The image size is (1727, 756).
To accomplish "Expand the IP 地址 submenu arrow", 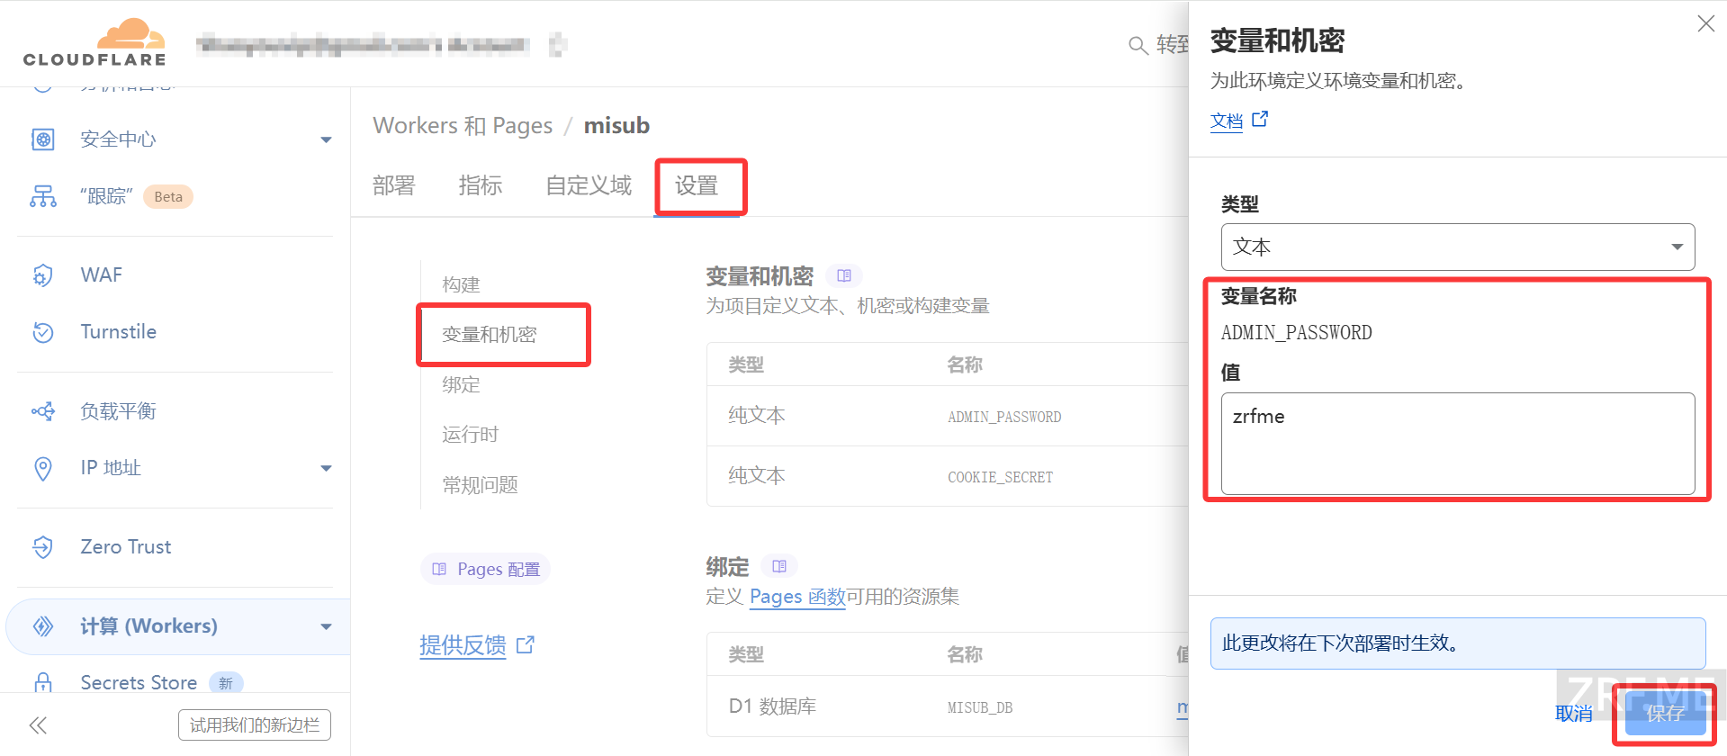I will coord(326,468).
